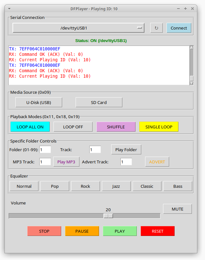Click the Play Folder button
Image resolution: width=205 pixels, height=260 pixels.
[x=126, y=150]
